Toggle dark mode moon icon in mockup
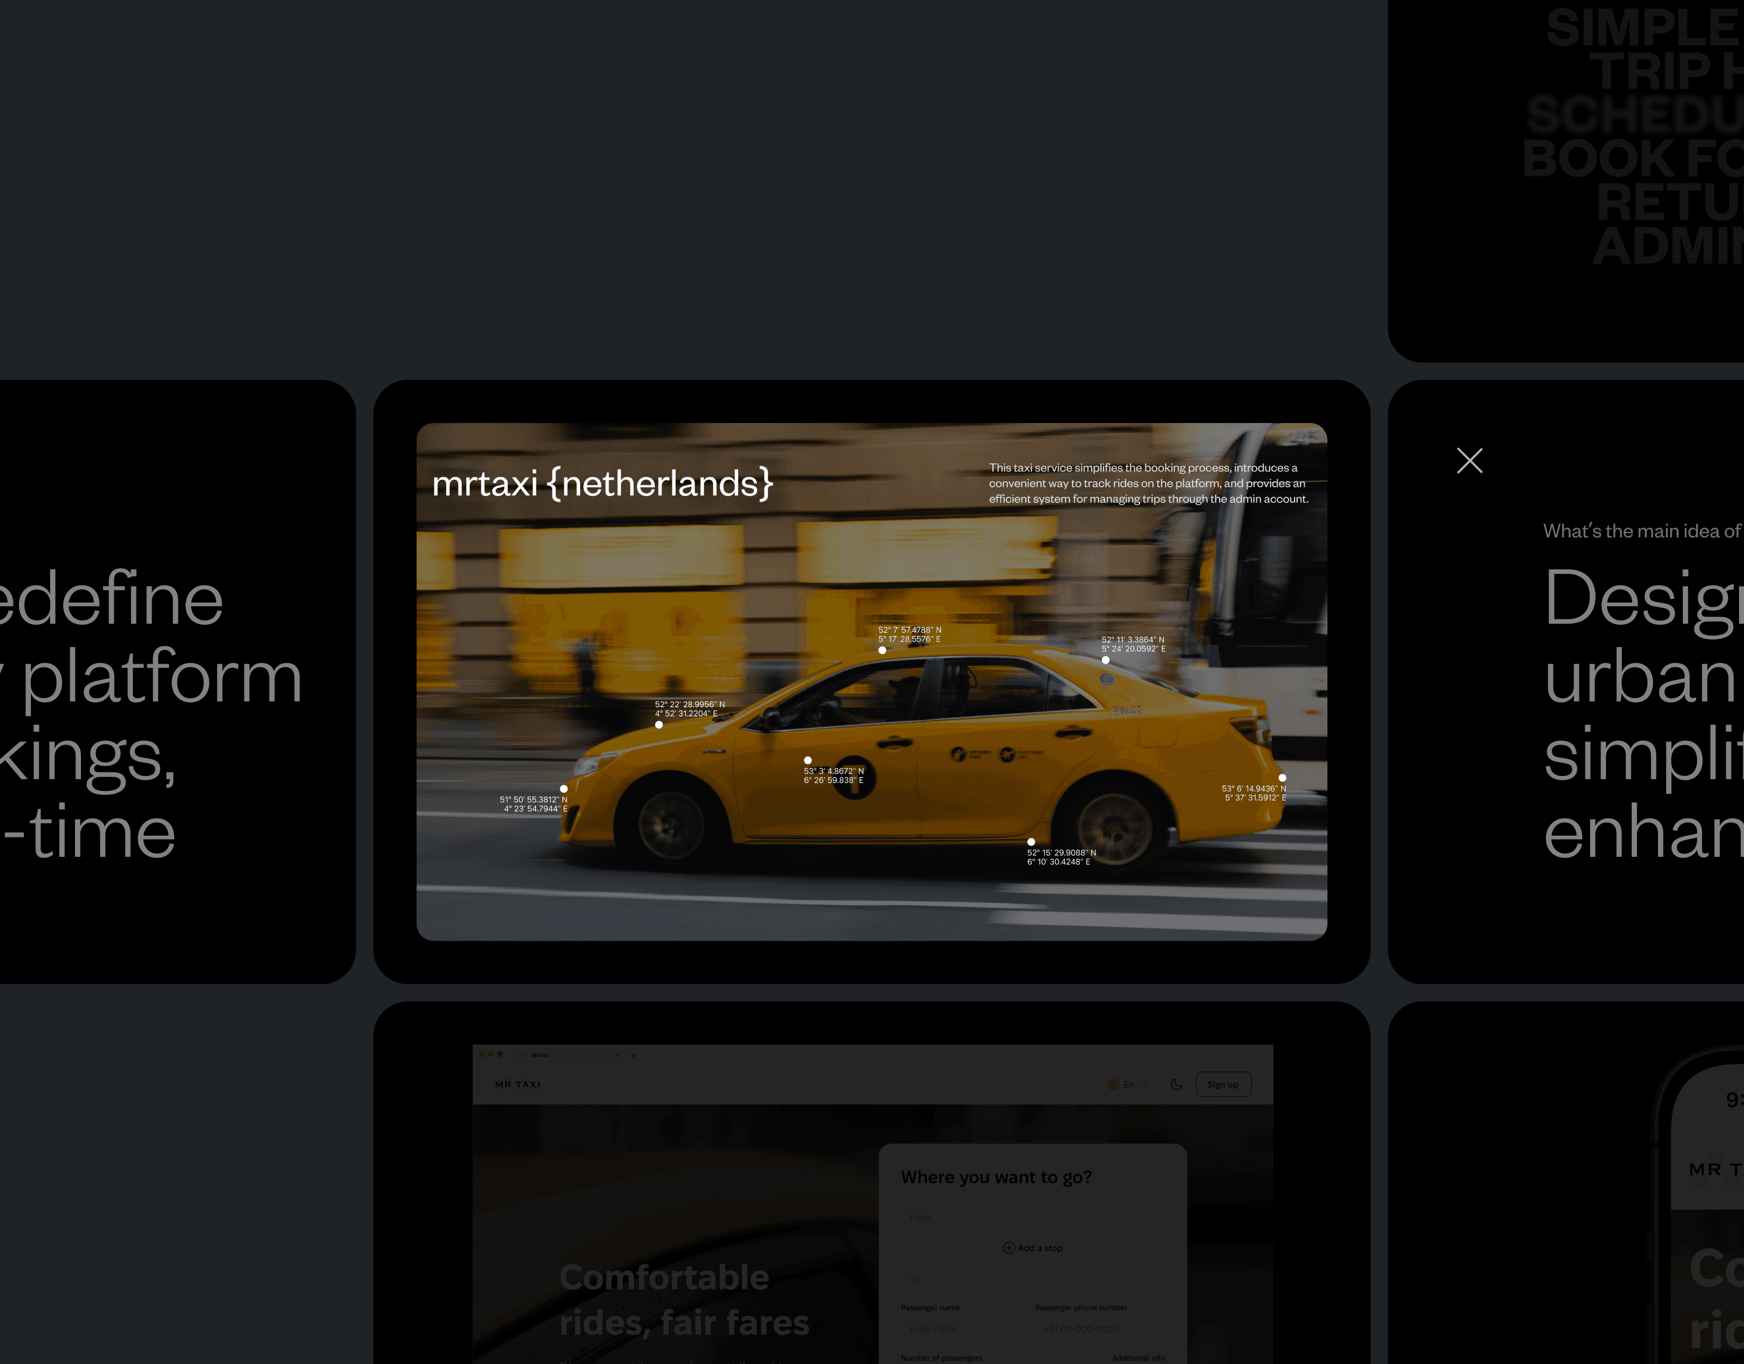Screen dimensions: 1744x1364 [1176, 1085]
